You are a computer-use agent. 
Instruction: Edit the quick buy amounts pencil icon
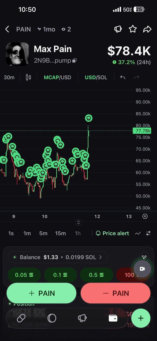pyautogui.click(x=144, y=257)
